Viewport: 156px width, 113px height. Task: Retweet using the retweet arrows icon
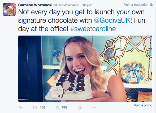tap(35, 107)
